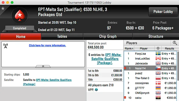Click the VPP info icon

coord(96,90)
